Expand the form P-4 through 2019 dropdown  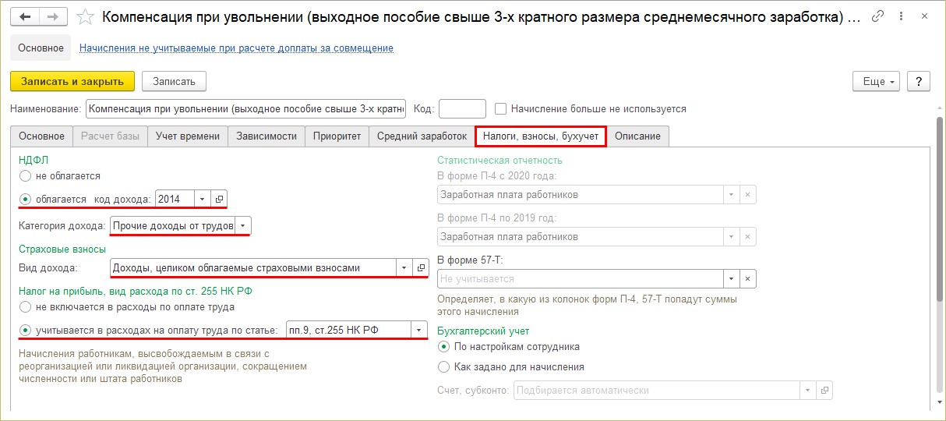[x=731, y=236]
